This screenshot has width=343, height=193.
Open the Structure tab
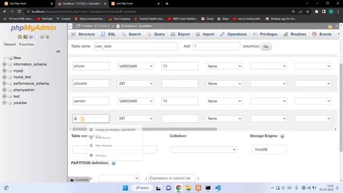click(x=83, y=34)
